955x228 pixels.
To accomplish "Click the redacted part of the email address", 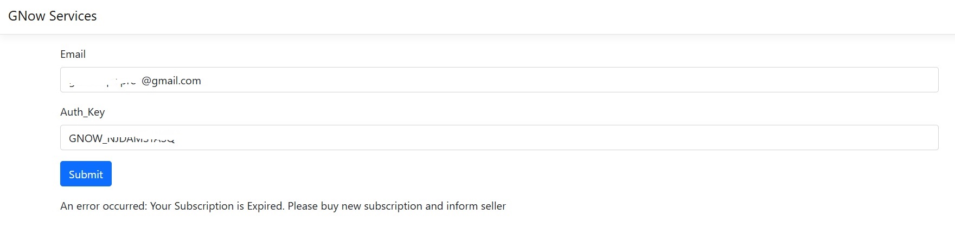I will coord(102,82).
